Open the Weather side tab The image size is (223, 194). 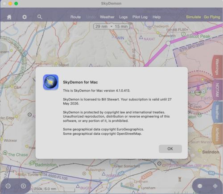pyautogui.click(x=217, y=112)
